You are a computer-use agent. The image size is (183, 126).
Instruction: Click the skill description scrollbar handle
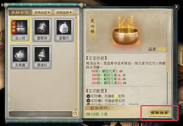[x=167, y=64]
